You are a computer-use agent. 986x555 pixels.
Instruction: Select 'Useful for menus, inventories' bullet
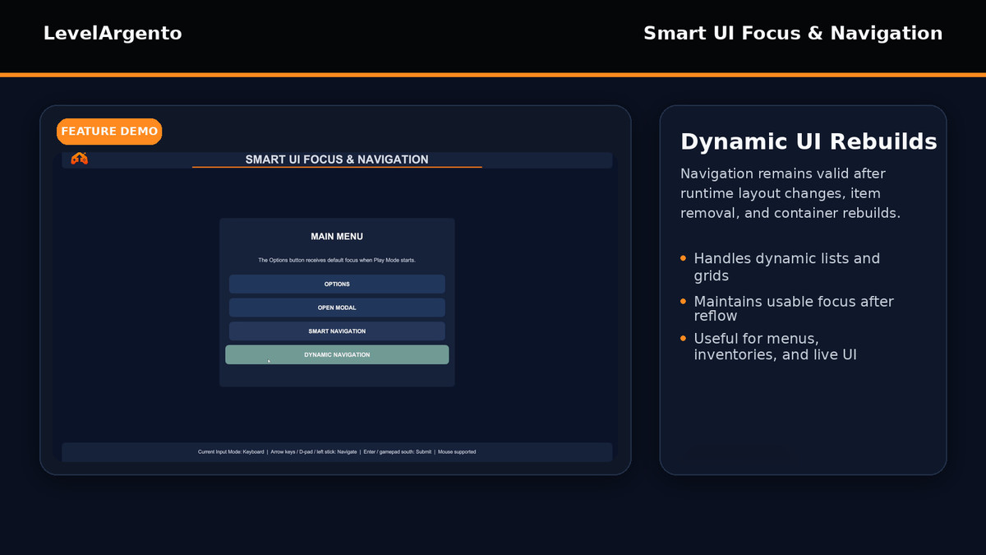click(776, 346)
